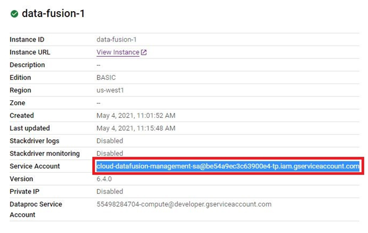Click the Created timestamp value
Viewport: 368px width, 233px height.
136,116
